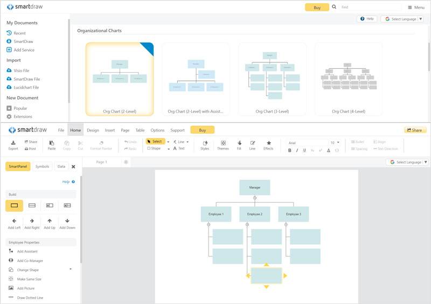Toggle bold text formatting
Screen dimensions: 431x304
coord(290,151)
